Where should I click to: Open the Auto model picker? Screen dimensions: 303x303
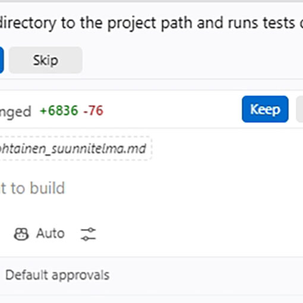[39, 233]
